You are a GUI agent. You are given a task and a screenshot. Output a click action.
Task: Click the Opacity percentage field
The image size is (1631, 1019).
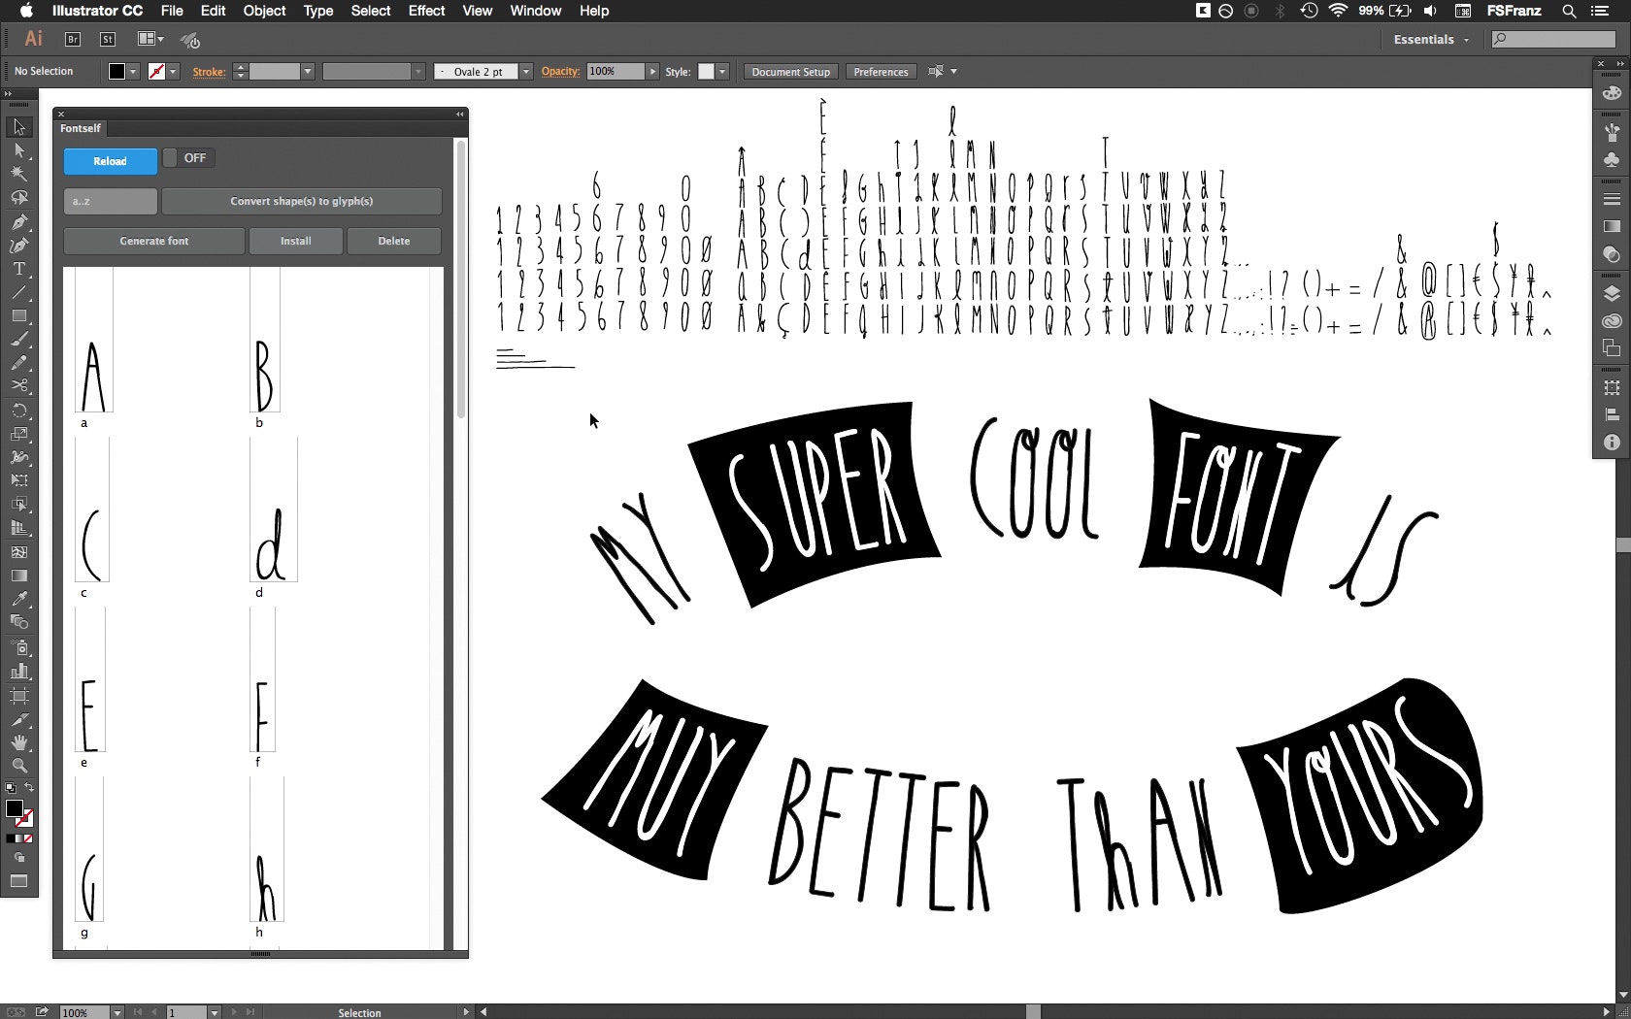(x=616, y=72)
